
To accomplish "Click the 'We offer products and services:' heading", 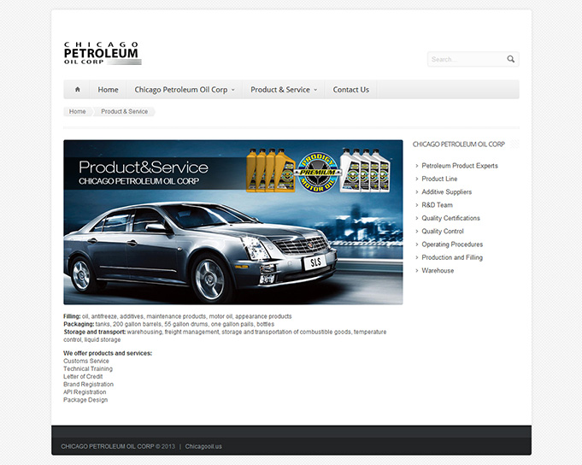I will [x=108, y=353].
